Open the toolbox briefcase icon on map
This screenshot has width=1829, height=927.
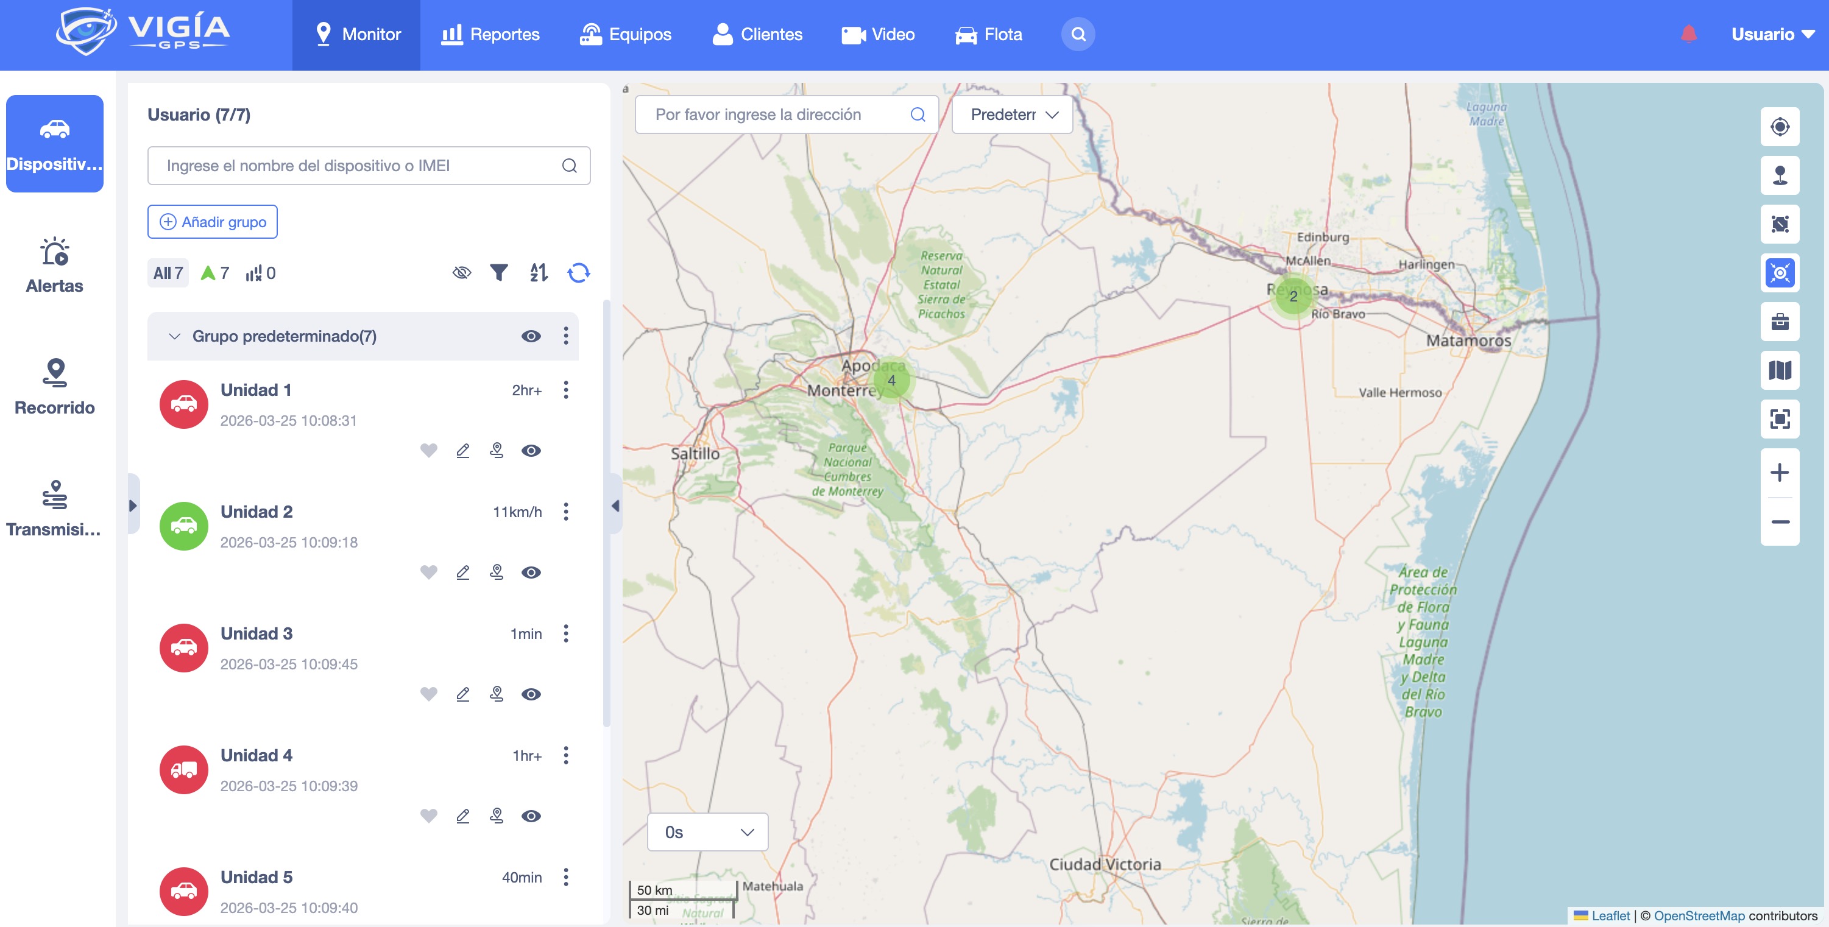click(x=1779, y=322)
